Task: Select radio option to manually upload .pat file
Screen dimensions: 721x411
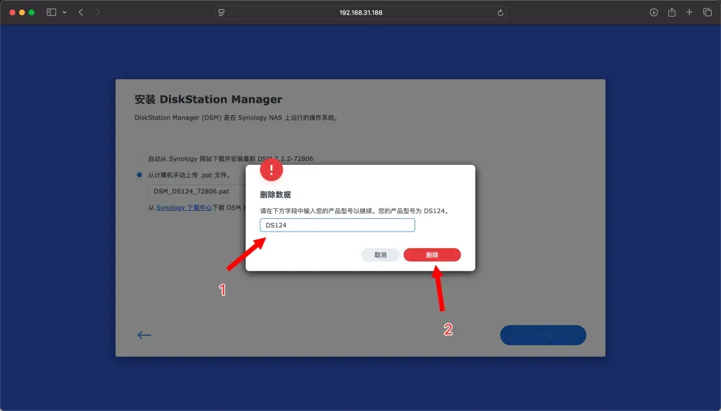Action: click(139, 175)
